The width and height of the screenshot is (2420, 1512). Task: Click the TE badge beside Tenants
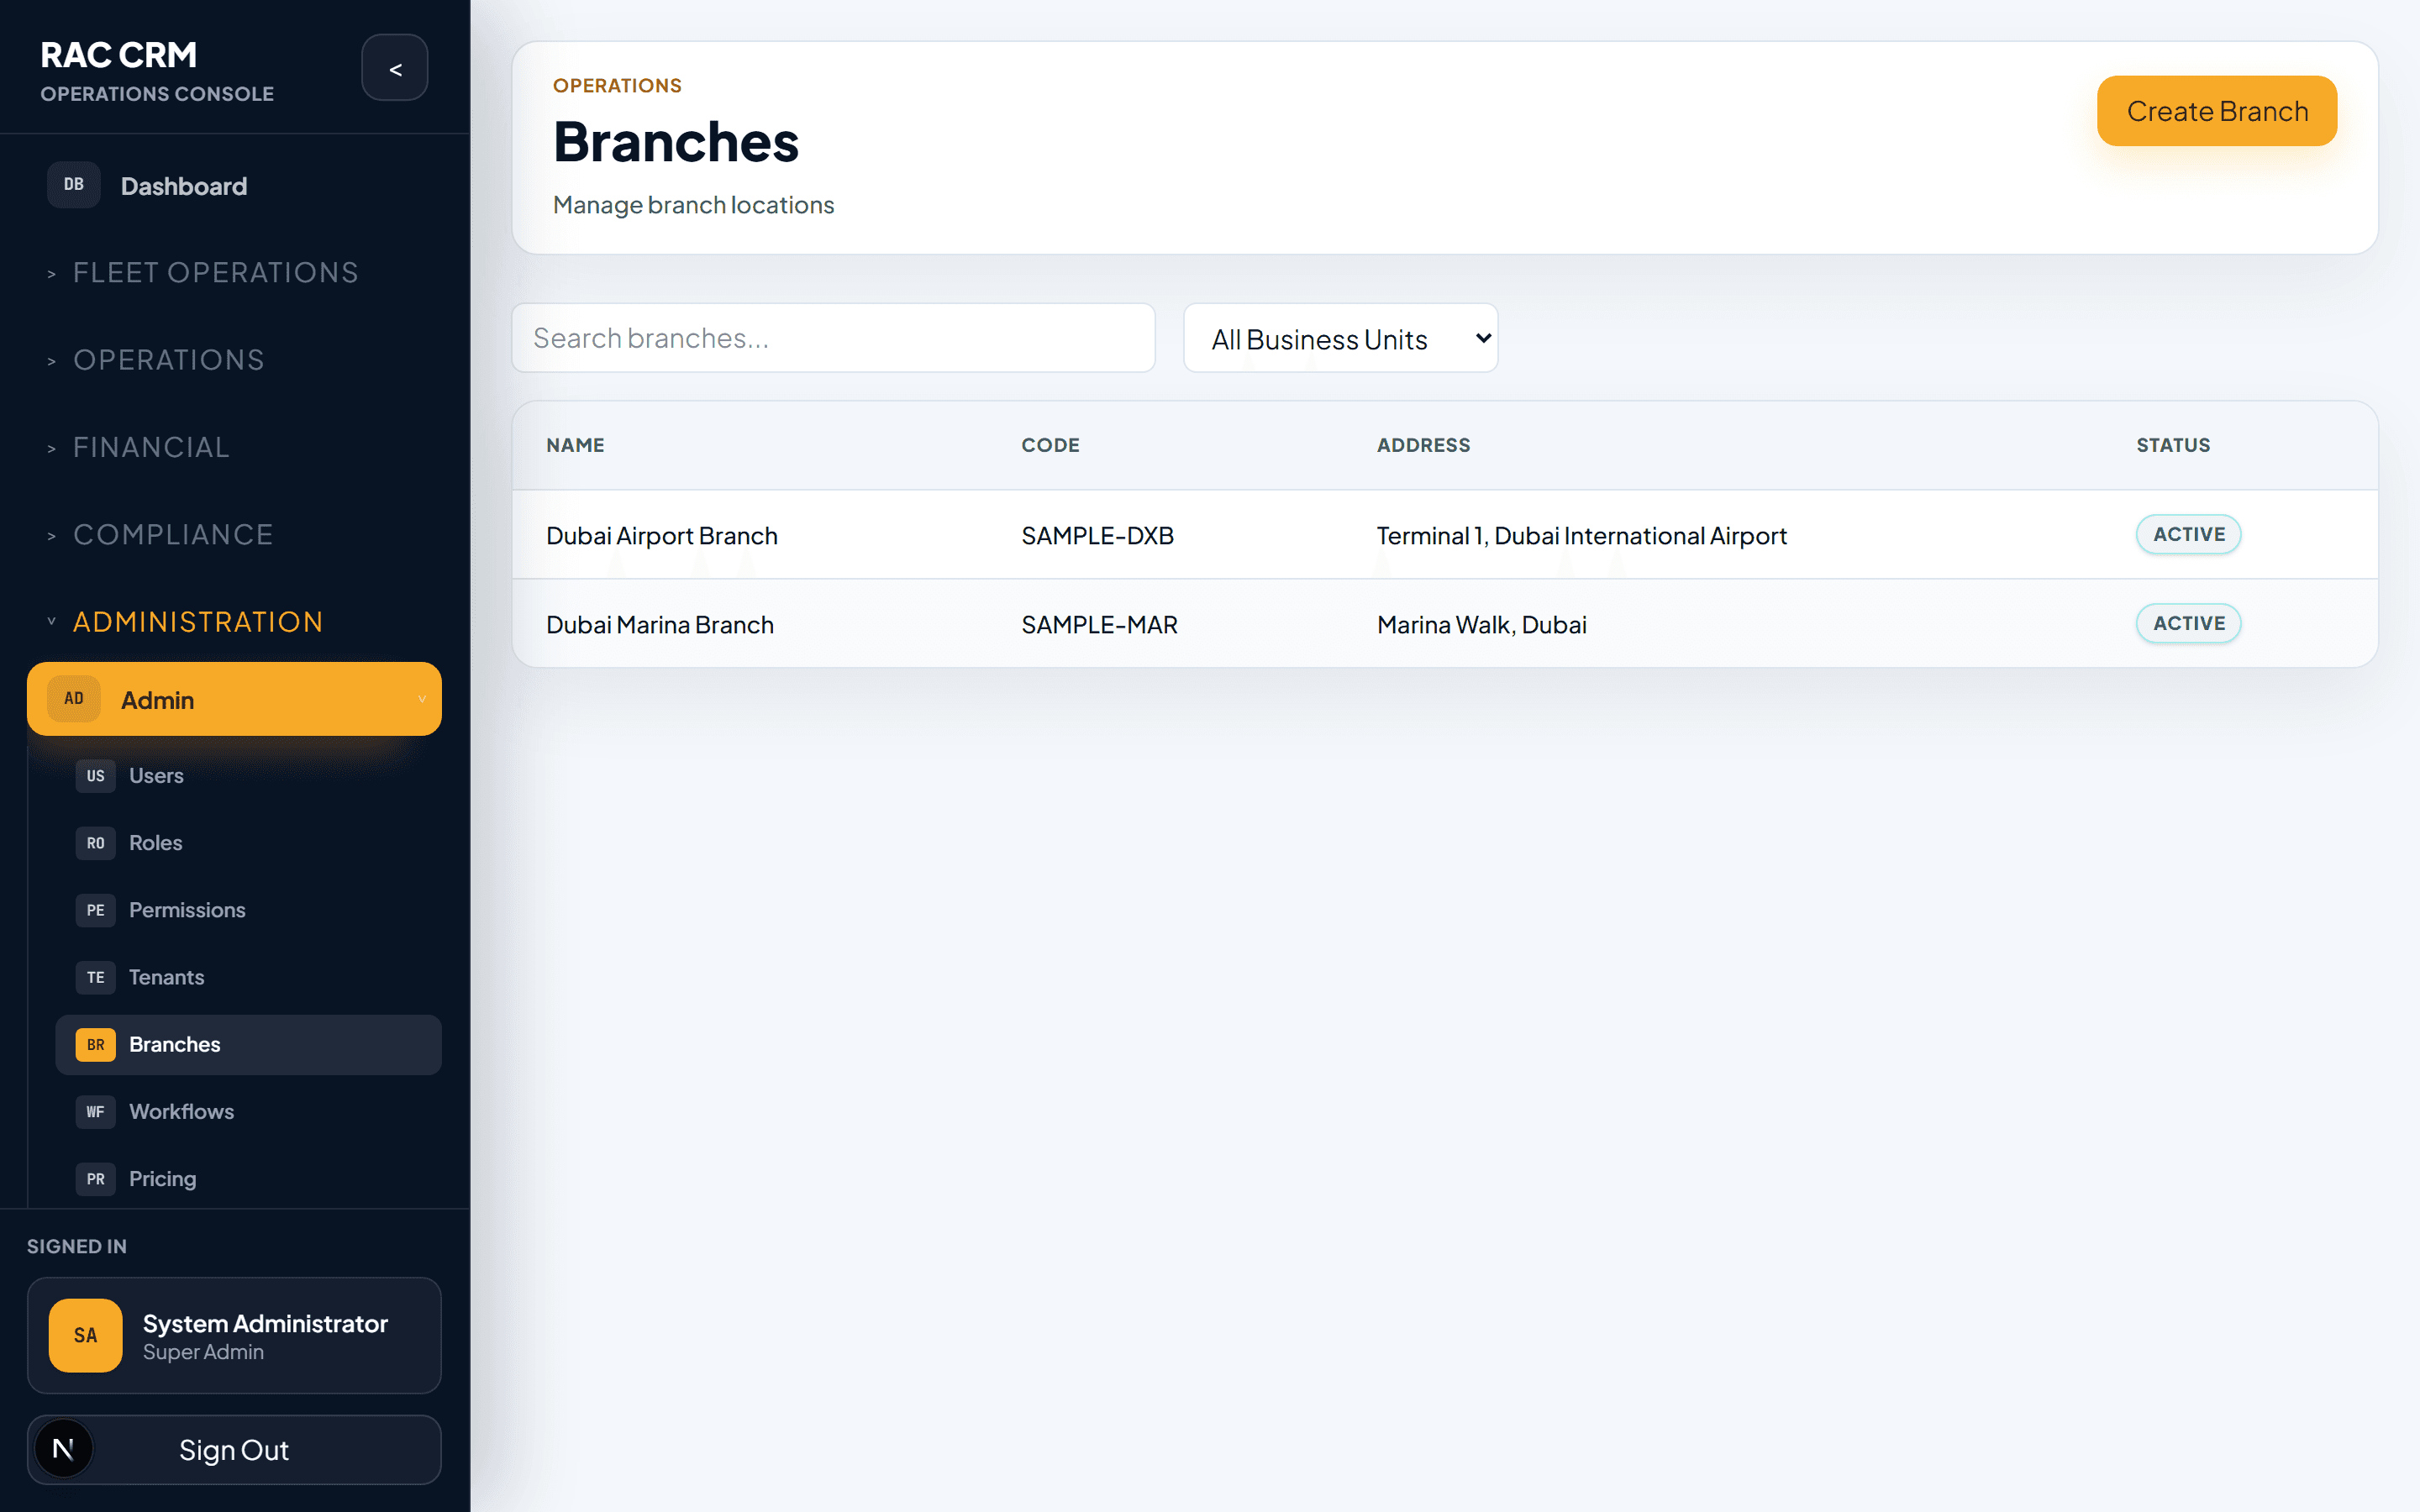click(95, 977)
